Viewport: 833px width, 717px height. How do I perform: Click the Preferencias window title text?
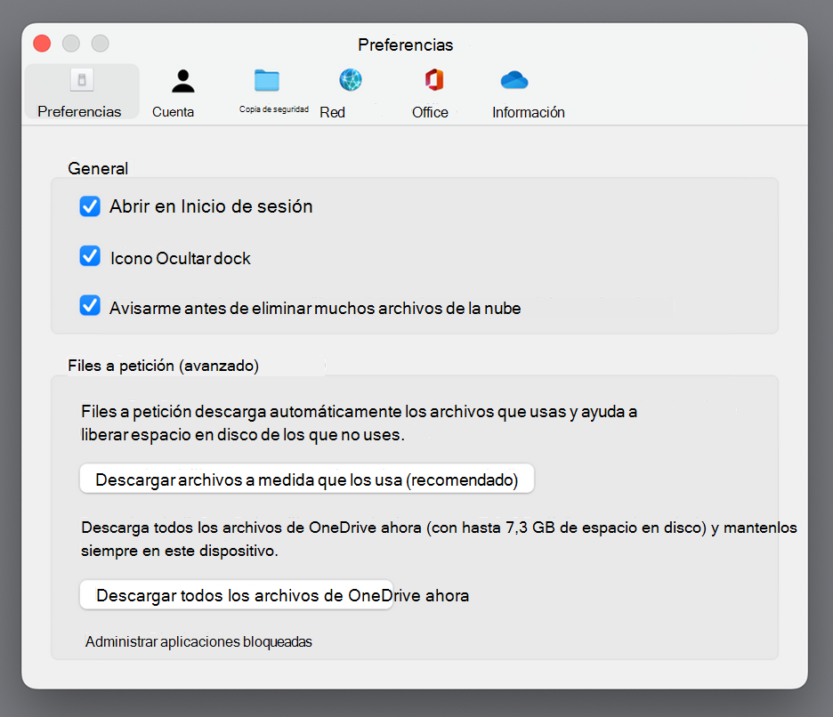click(x=405, y=44)
